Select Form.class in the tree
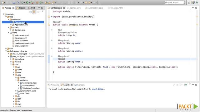Image resolution: width=200 pixels, height=112 pixels. click(x=24, y=94)
